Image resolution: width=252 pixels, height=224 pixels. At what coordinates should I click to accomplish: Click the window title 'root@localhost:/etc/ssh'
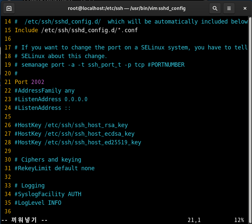pyautogui.click(x=95, y=8)
